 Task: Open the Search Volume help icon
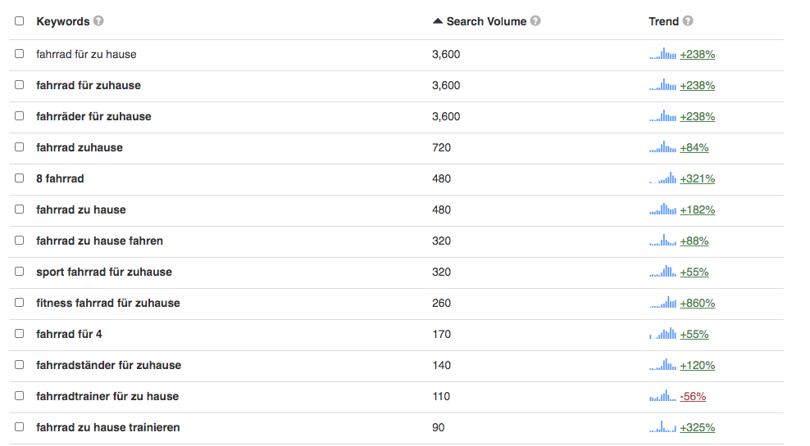[535, 21]
